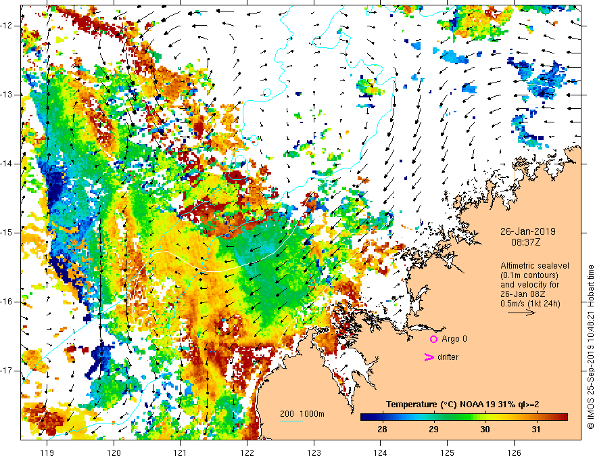Click latitude label -15 on left axis

click(7, 233)
